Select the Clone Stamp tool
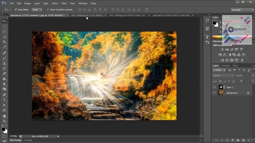 [4, 63]
